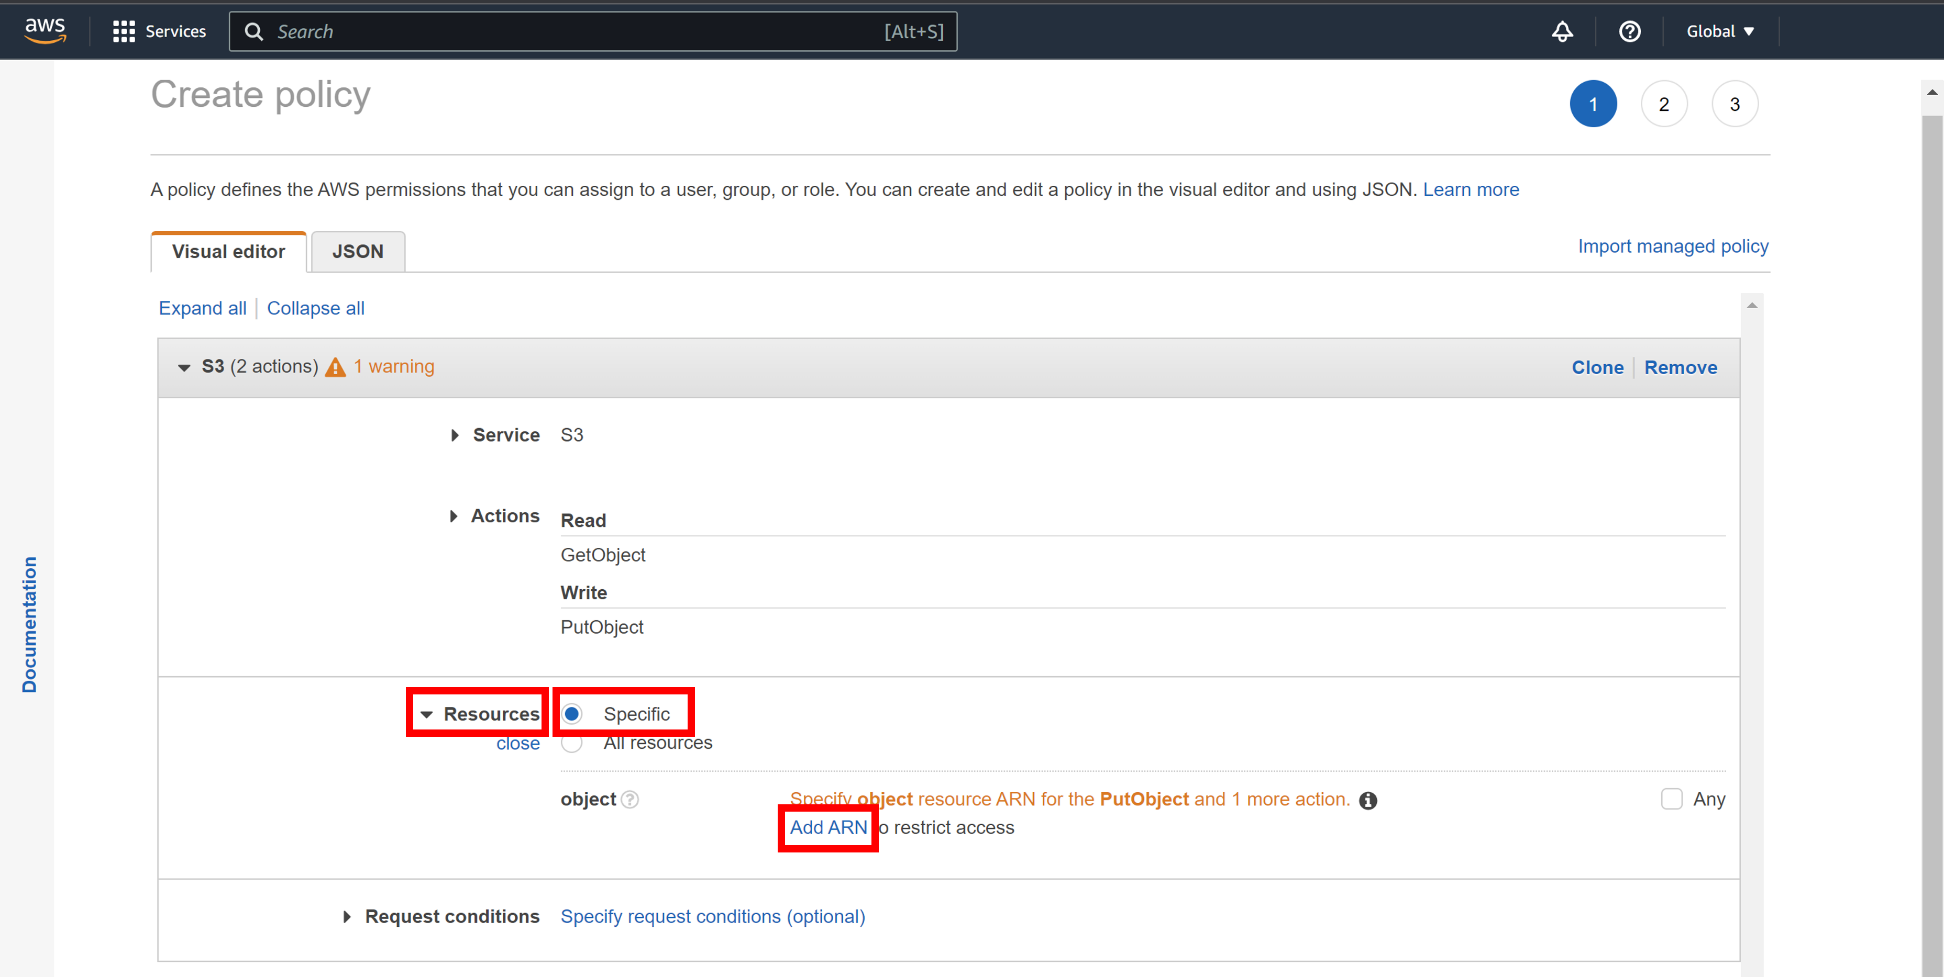This screenshot has height=977, width=1944.
Task: Open Import managed policy
Action: (x=1672, y=246)
